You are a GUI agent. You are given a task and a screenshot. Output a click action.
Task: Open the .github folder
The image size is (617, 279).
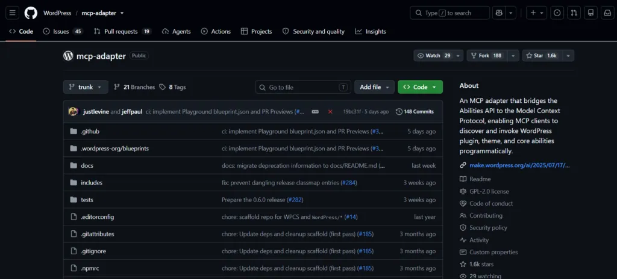[x=90, y=131]
